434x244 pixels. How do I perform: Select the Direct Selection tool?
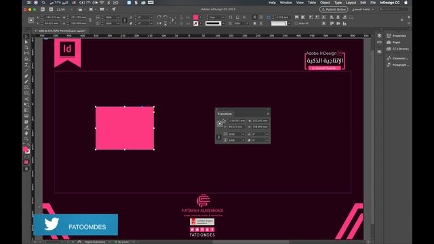(x=26, y=42)
